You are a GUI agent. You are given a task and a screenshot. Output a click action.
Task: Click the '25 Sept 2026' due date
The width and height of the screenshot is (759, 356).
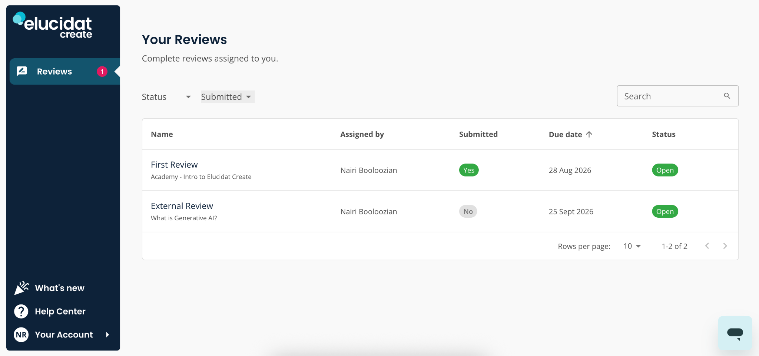[x=571, y=211]
